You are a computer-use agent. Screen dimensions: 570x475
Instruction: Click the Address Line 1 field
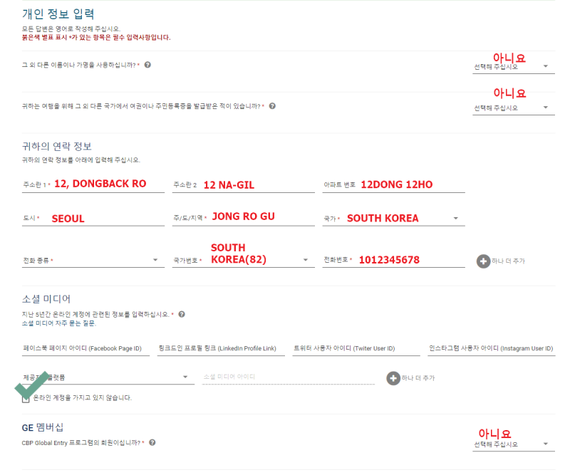[93, 184]
